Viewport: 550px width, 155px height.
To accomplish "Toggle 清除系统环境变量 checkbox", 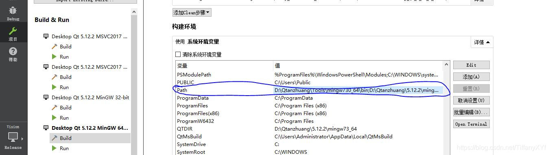I will click(178, 54).
